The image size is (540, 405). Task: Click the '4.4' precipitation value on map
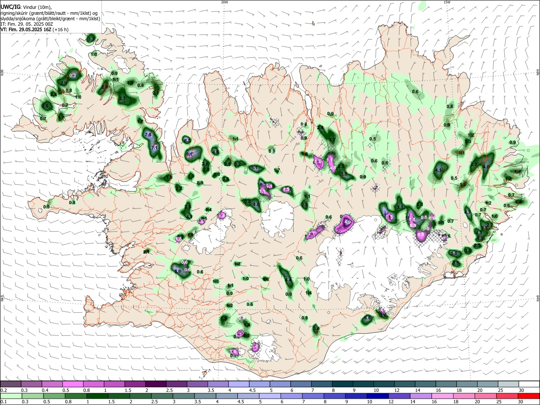pos(289,280)
